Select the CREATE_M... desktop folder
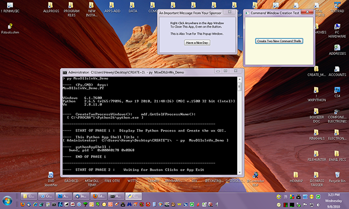 pos(316,71)
